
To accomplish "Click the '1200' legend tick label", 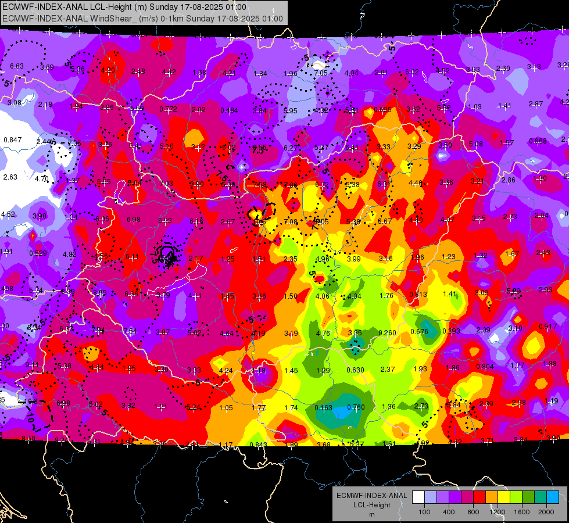I will coord(498,512).
